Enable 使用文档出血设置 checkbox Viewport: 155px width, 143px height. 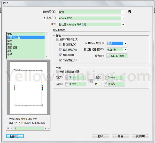pyautogui.click(x=58, y=71)
